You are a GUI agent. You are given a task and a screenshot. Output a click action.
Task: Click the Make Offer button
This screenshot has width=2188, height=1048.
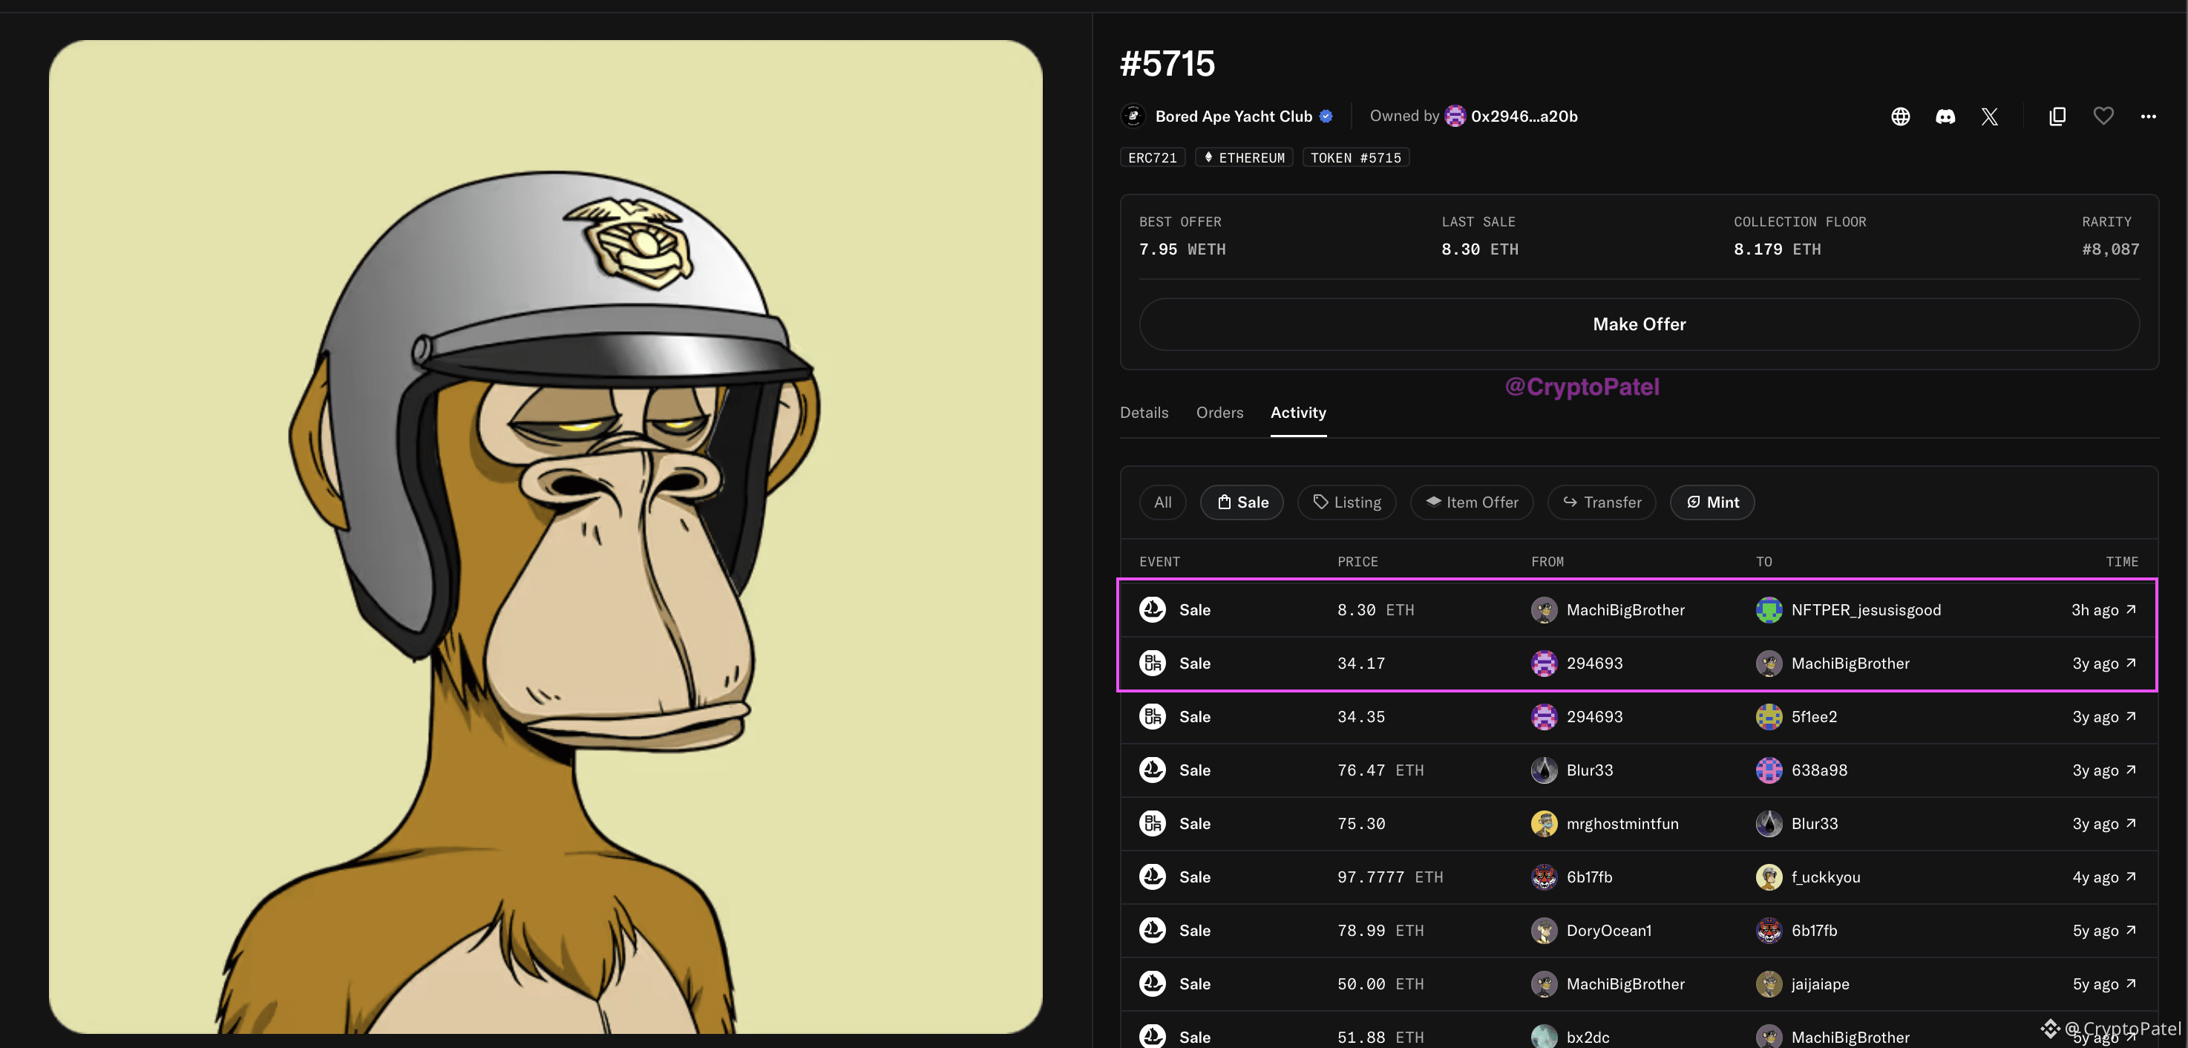pos(1640,324)
